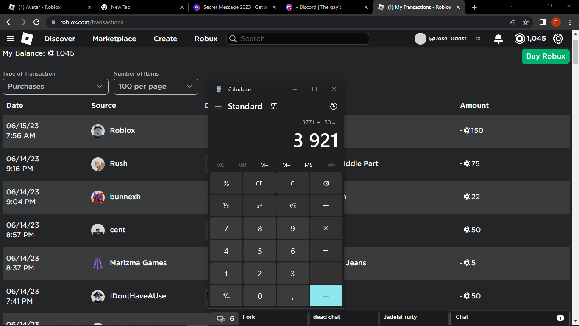Click the green Buy Robux button

tap(545, 56)
